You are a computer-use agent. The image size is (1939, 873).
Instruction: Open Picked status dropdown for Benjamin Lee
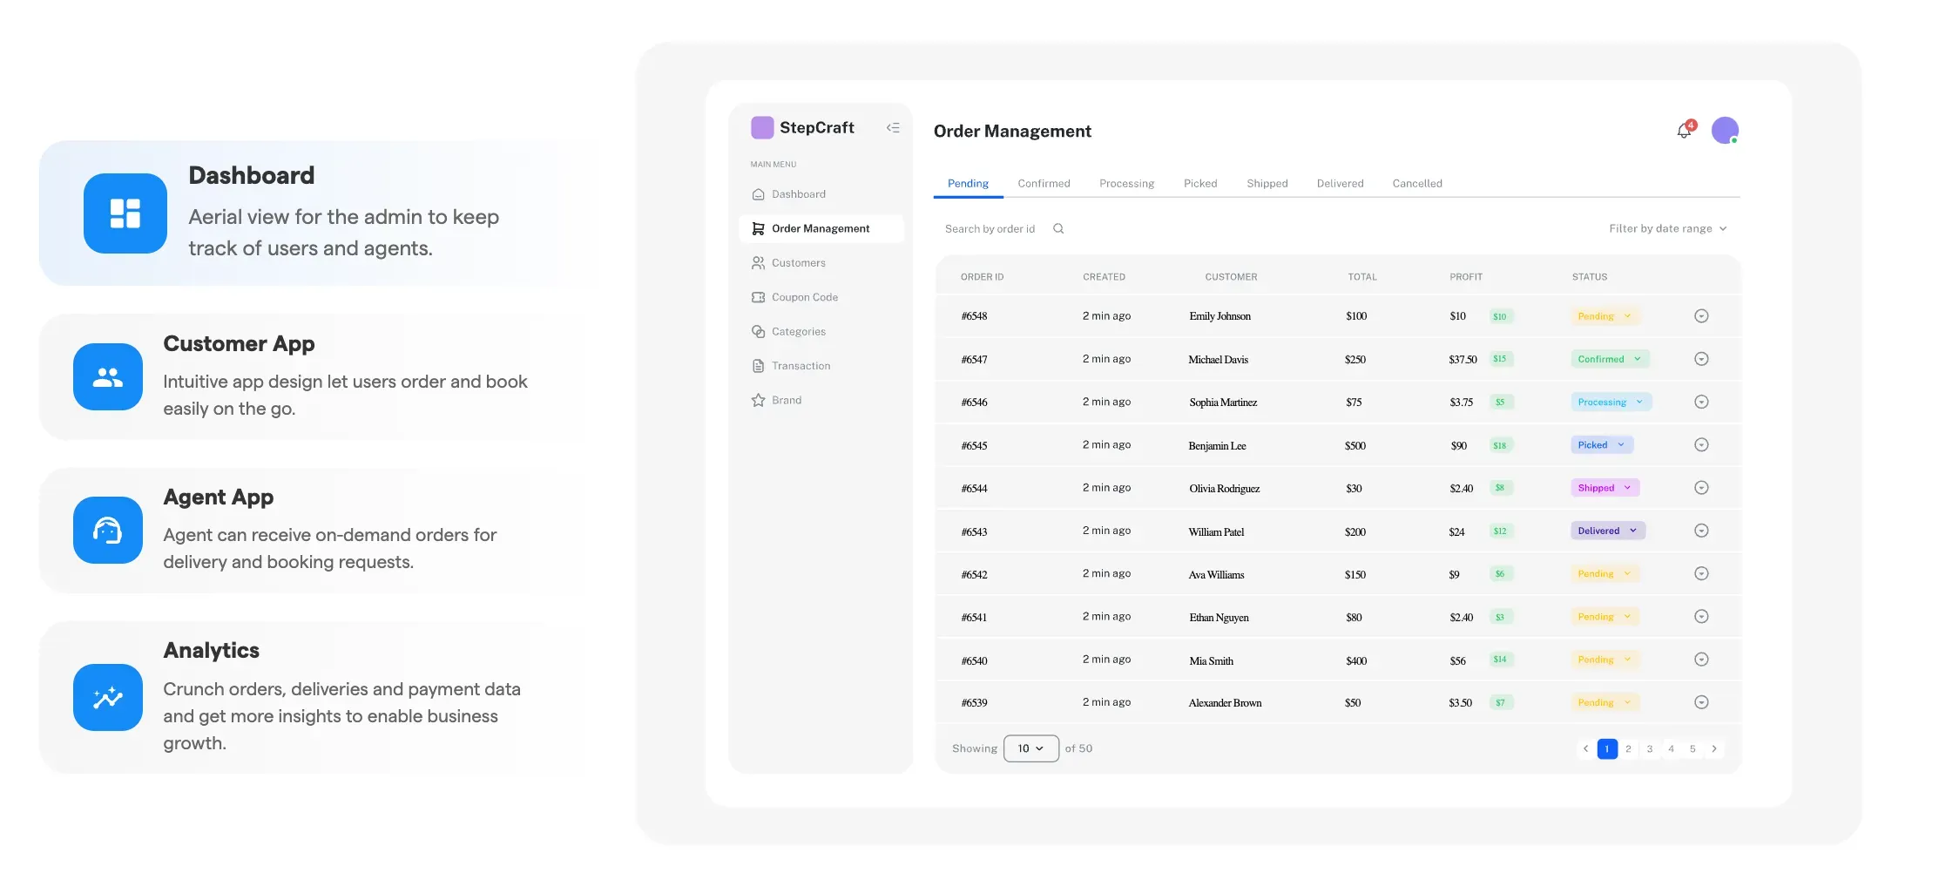tap(1602, 445)
